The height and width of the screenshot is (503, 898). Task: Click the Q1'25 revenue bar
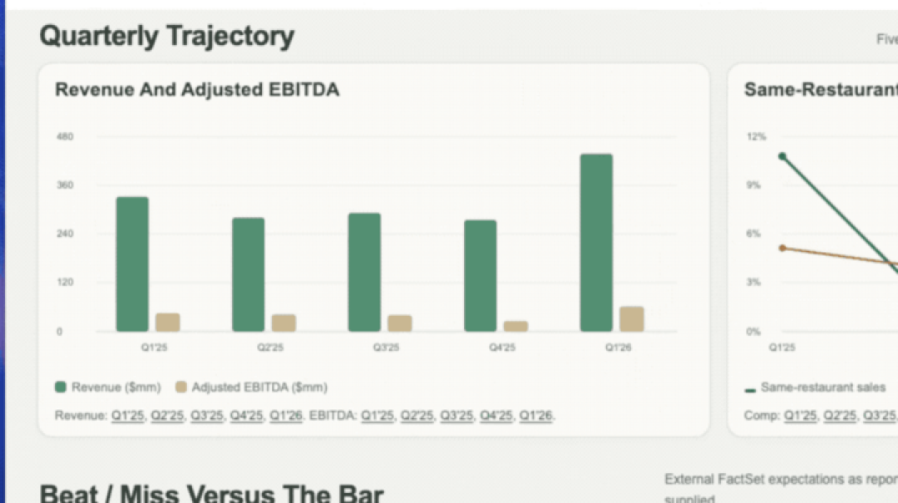point(132,264)
